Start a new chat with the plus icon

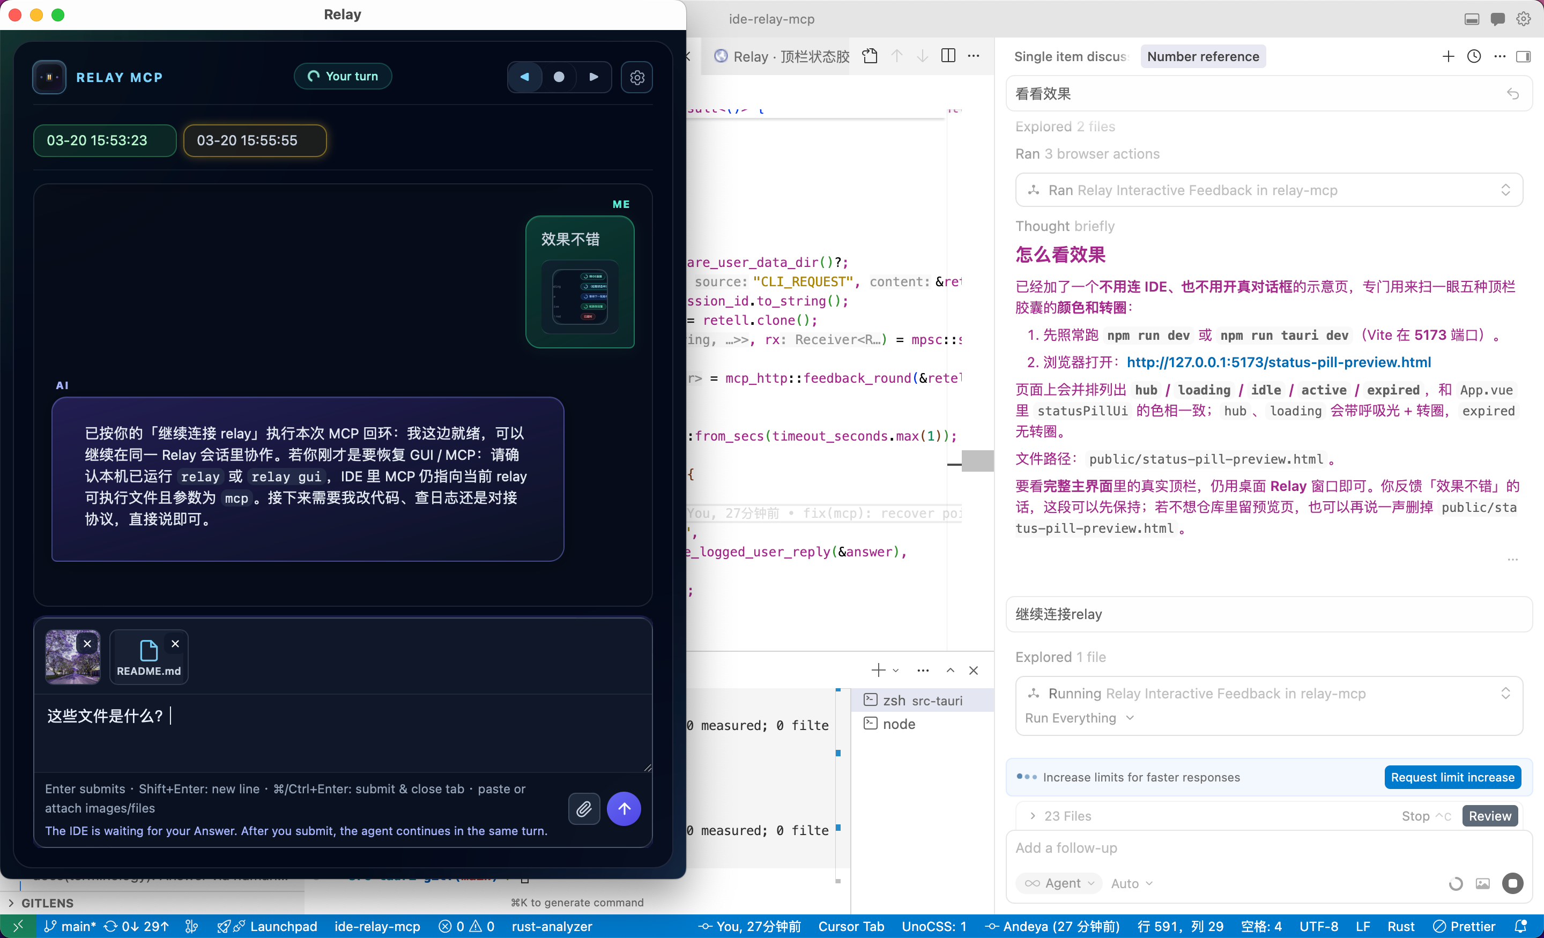click(1448, 56)
